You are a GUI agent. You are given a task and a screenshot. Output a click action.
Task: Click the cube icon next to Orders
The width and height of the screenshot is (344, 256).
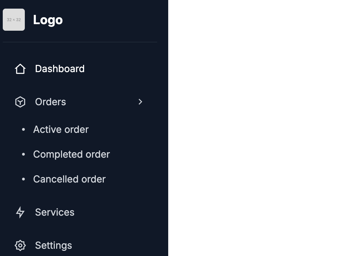click(20, 102)
